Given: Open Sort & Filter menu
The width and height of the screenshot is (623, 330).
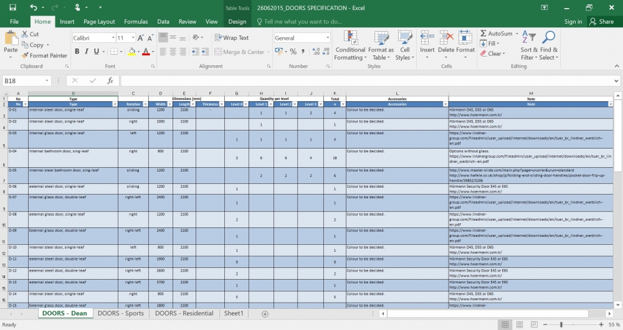Looking at the screenshot, I should pyautogui.click(x=529, y=45).
